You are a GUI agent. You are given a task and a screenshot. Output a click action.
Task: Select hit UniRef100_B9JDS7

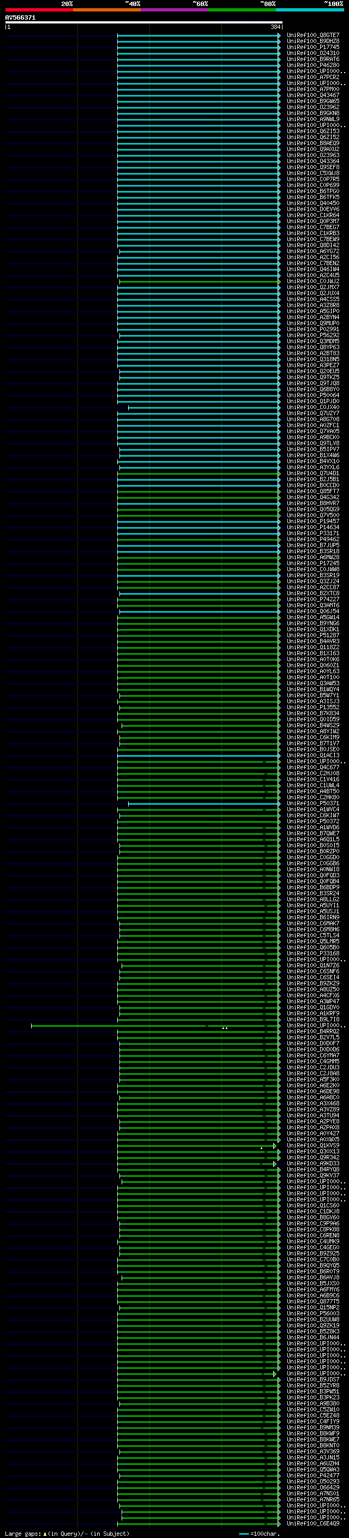313,1380
